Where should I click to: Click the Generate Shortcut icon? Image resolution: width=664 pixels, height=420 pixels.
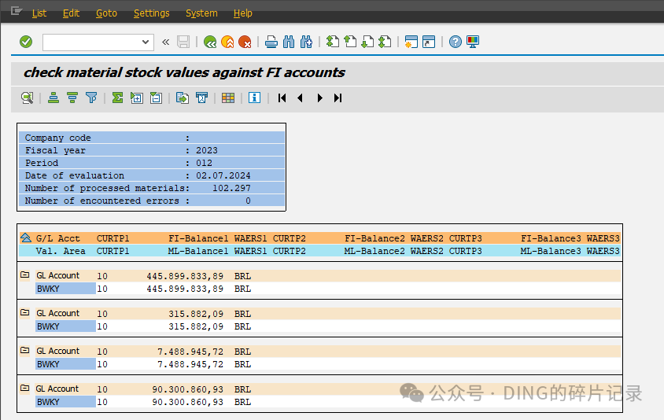coord(429,42)
